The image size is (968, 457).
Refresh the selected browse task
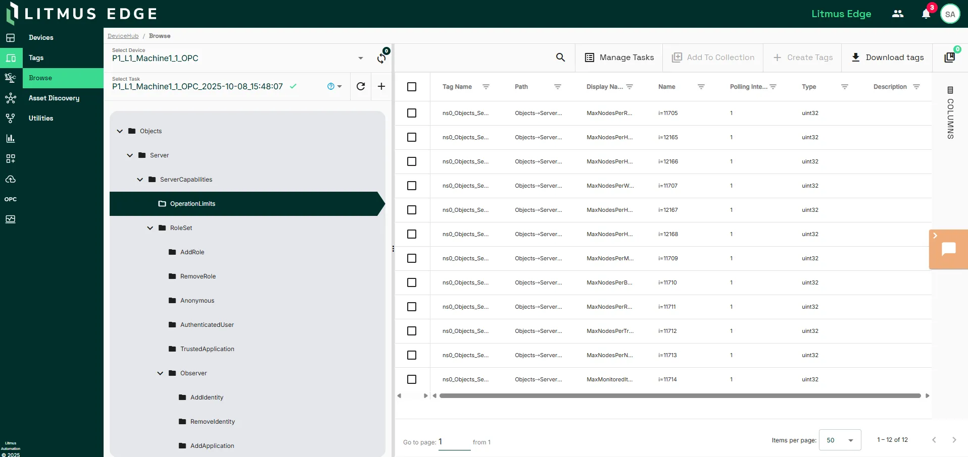point(361,86)
